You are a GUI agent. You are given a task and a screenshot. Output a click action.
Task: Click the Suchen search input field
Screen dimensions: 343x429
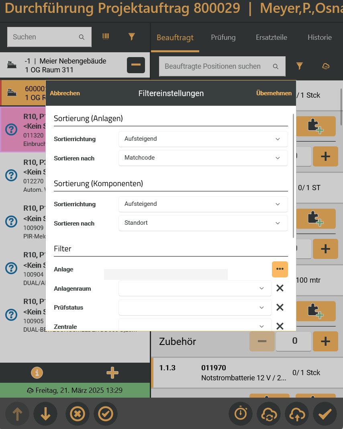[x=44, y=37]
